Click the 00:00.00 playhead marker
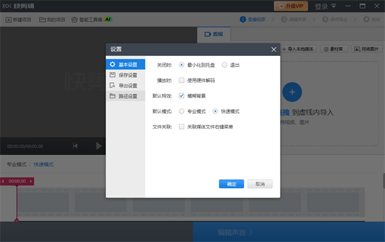Image resolution: width=385 pixels, height=242 pixels. coord(17,181)
